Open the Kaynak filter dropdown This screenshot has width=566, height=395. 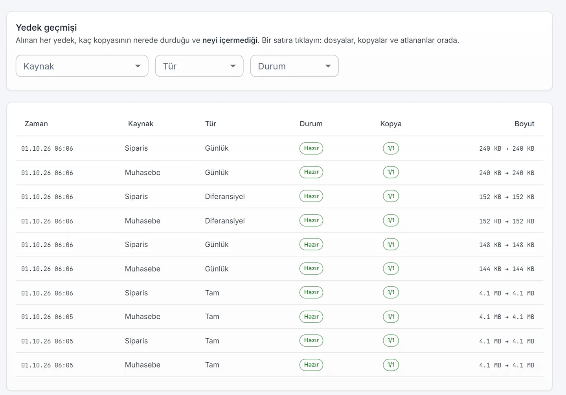[82, 66]
